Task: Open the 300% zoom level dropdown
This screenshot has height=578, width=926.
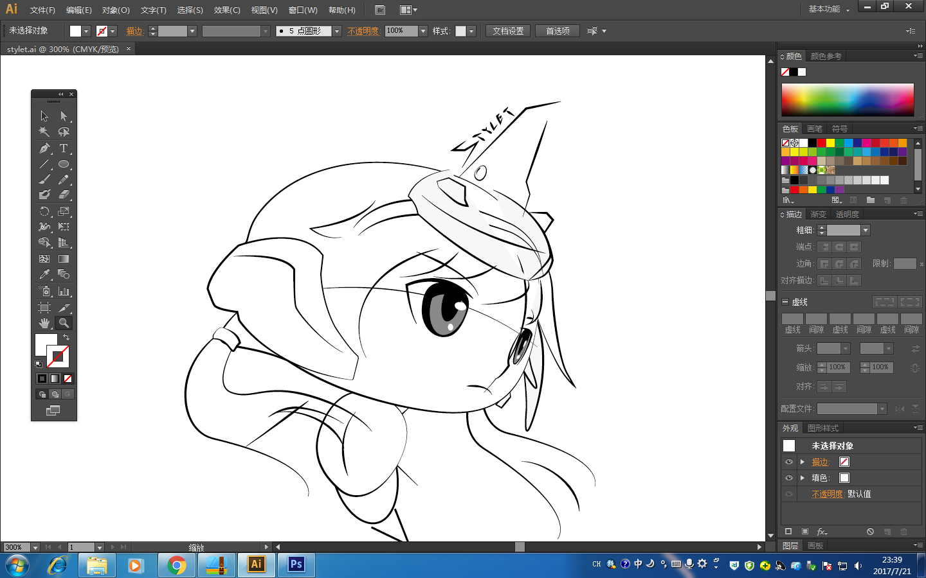Action: (35, 548)
